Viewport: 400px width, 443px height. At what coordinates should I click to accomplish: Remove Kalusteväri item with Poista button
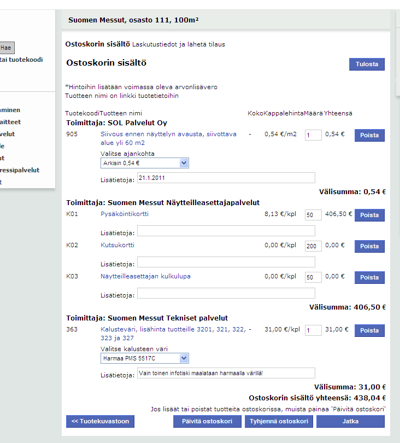[x=369, y=330]
